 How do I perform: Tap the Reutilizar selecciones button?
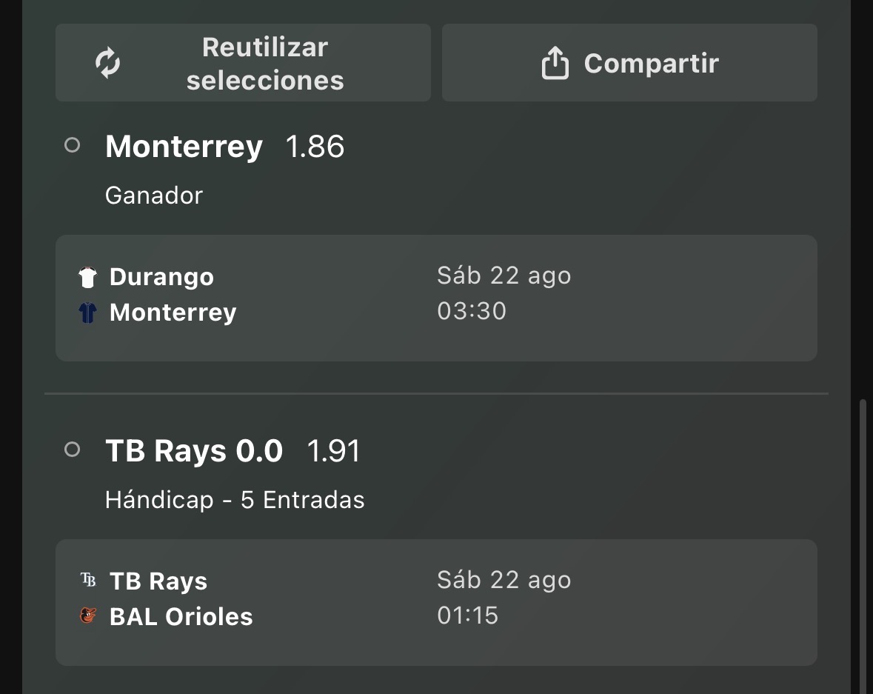244,62
